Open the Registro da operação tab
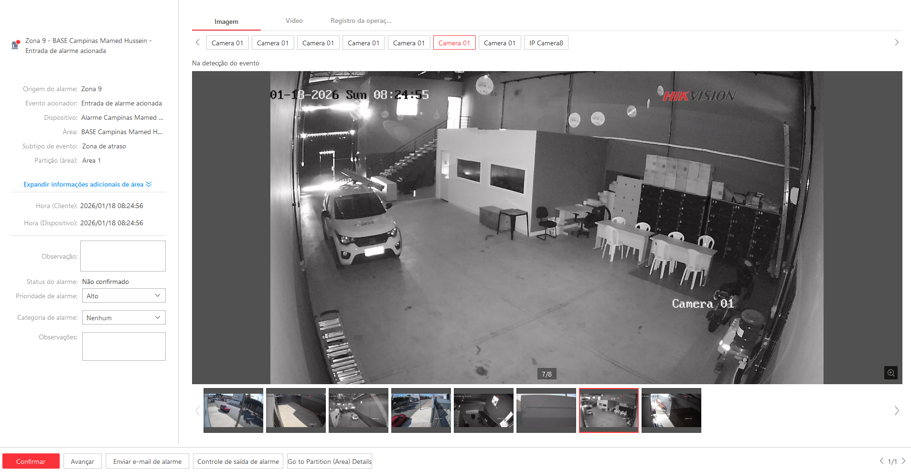911x472 pixels. pos(361,21)
